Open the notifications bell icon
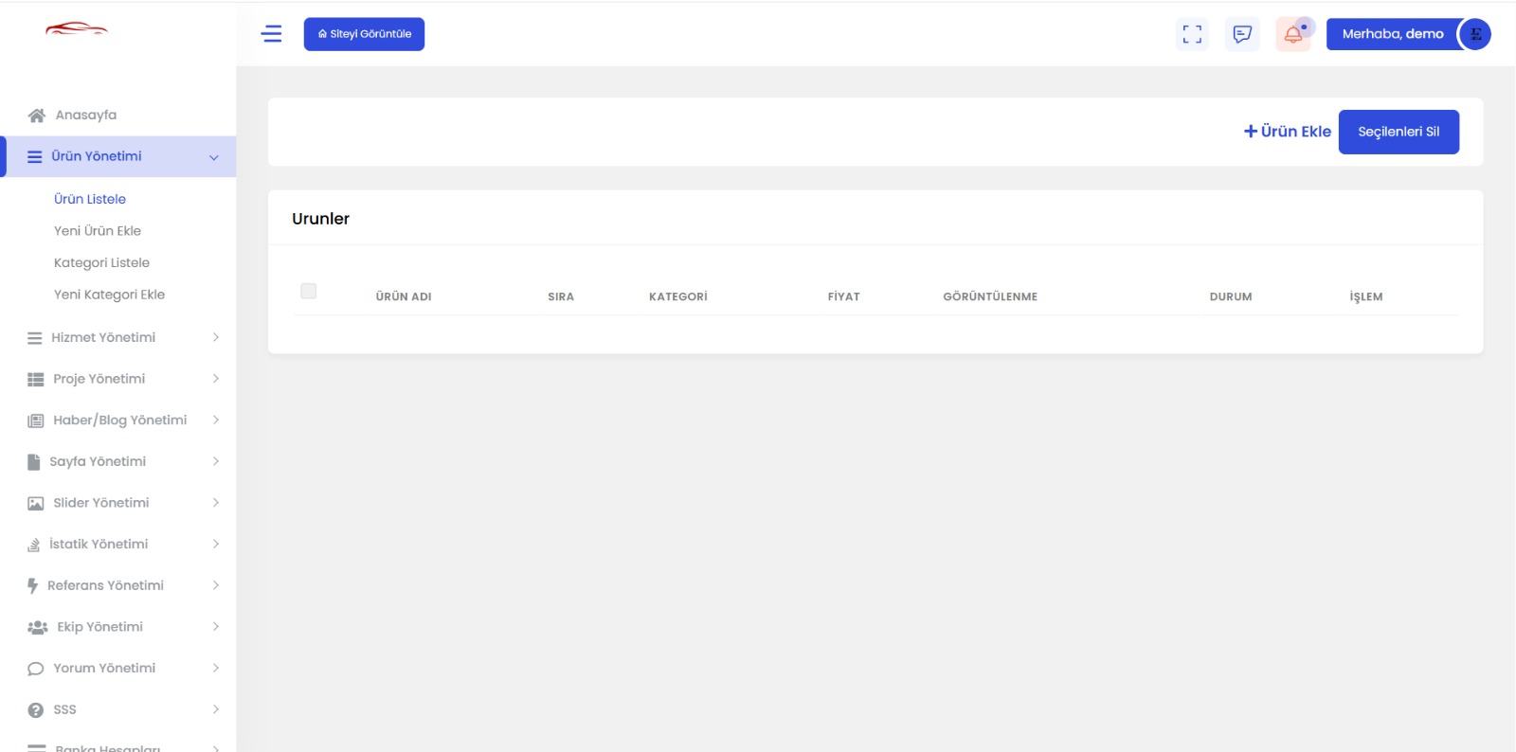This screenshot has width=1516, height=752. tap(1293, 35)
